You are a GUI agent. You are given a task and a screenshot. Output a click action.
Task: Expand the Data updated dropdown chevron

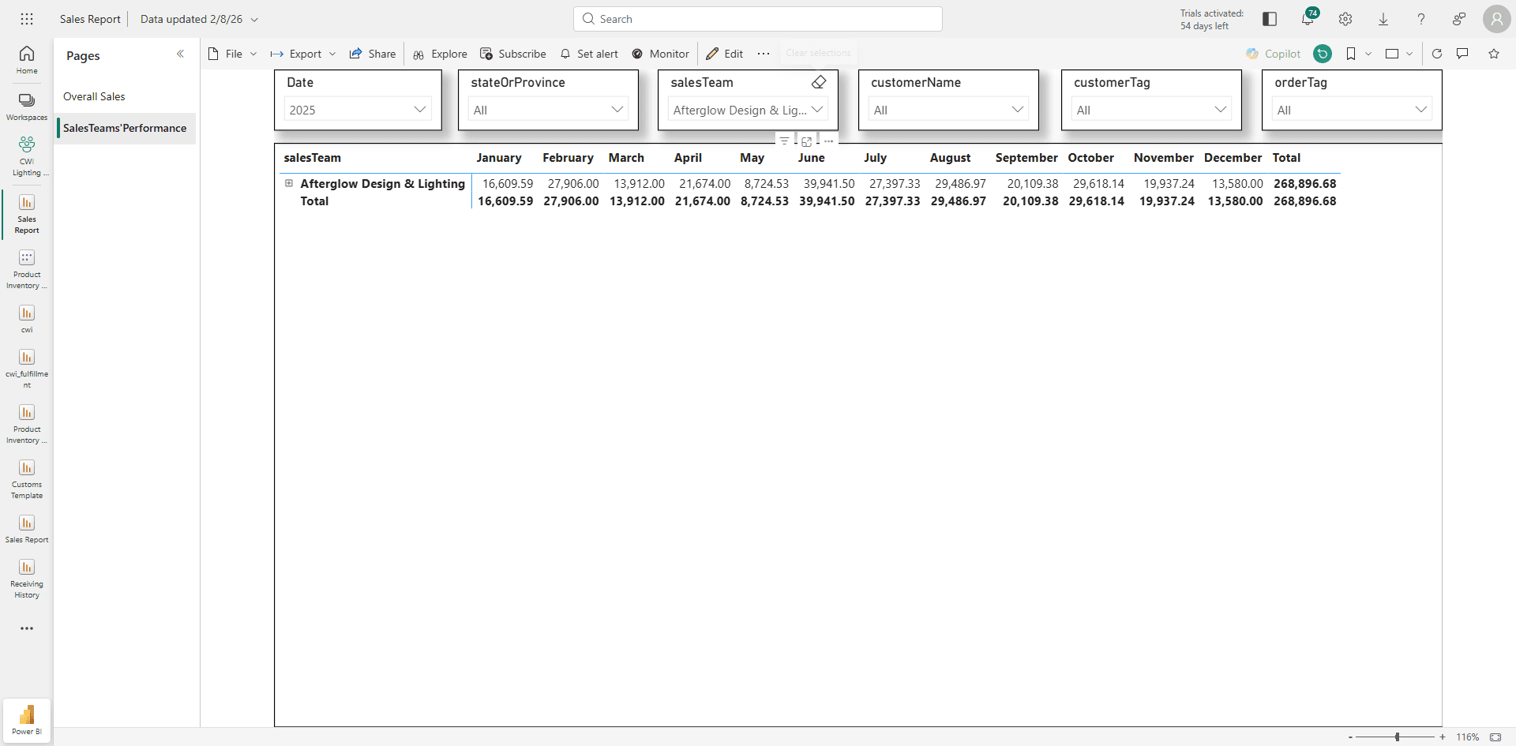pos(254,19)
